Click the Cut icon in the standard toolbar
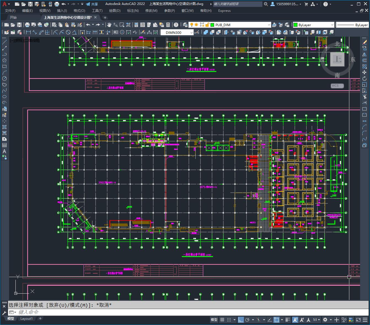This screenshot has width=370, height=325. coord(55,25)
